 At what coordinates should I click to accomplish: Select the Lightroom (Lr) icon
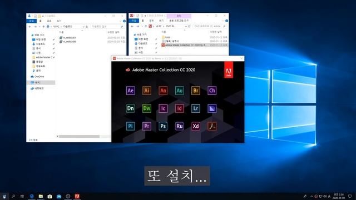pos(196,108)
